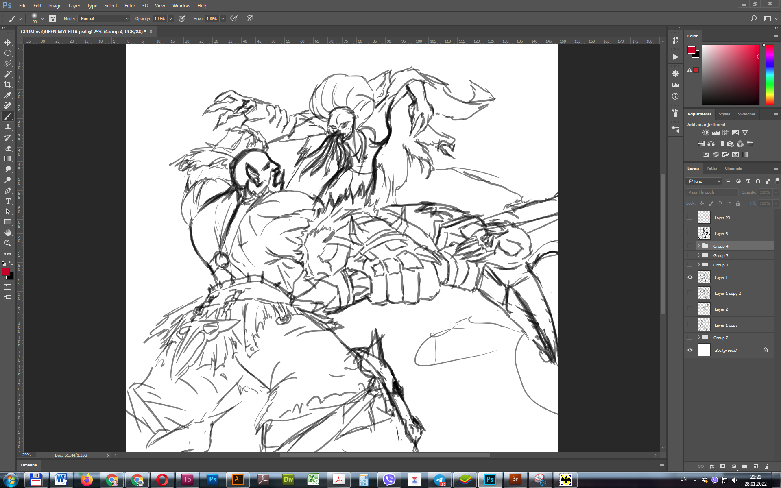Show Layer 23 visibility
Viewport: 781px width, 488px height.
690,218
